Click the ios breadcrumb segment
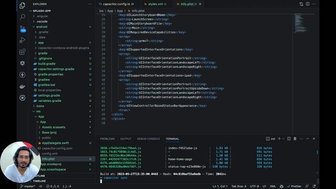This screenshot has height=189, width=336. [x=101, y=10]
